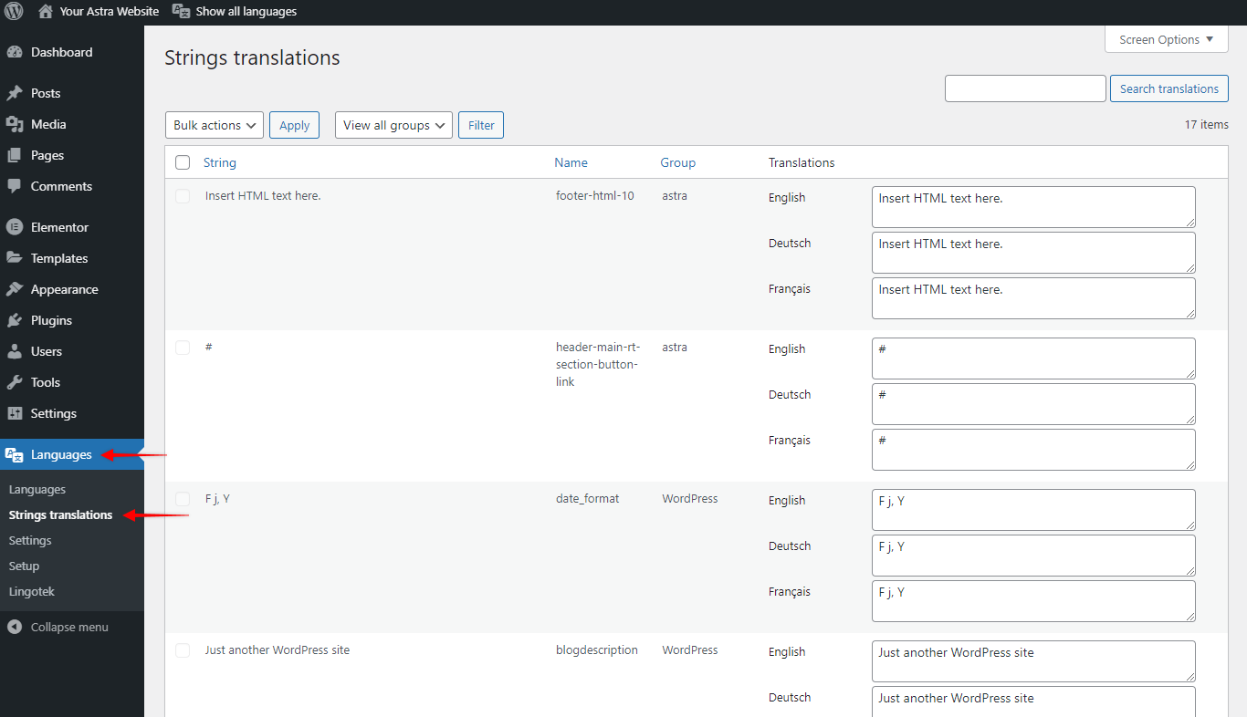Click the WordPress logo in the admin bar
This screenshot has height=717, width=1247.
[x=13, y=11]
